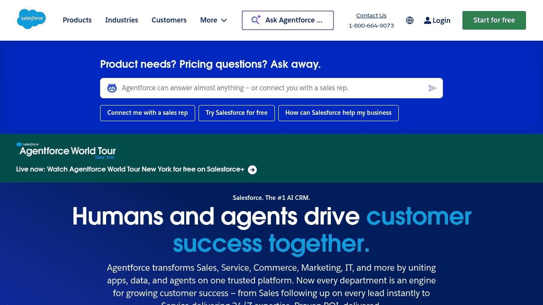Select Connect me with a sales rep

(148, 113)
